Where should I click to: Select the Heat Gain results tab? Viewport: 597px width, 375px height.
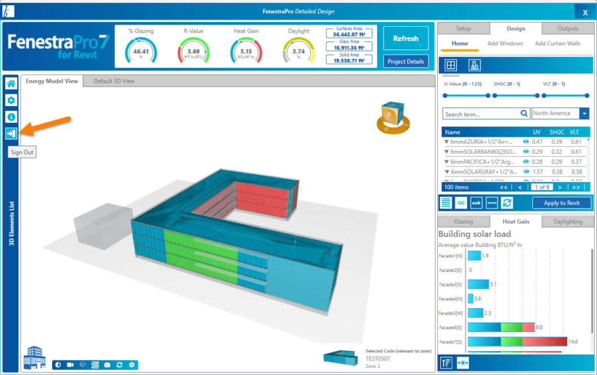(x=515, y=221)
